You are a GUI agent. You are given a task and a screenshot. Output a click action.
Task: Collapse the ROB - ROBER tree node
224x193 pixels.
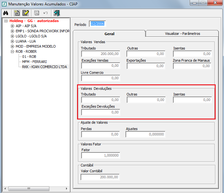pyautogui.click(x=12, y=51)
